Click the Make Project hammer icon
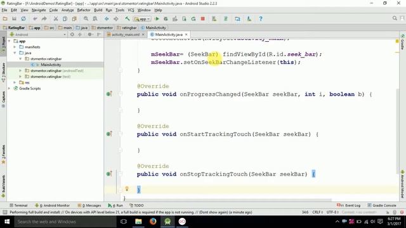The height and width of the screenshot is (228, 406). click(x=127, y=18)
